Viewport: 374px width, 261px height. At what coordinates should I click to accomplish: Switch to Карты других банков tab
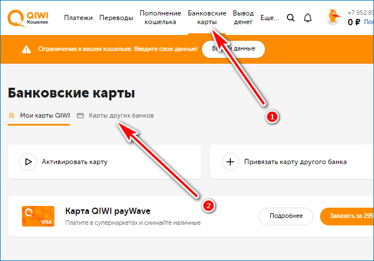pos(115,116)
